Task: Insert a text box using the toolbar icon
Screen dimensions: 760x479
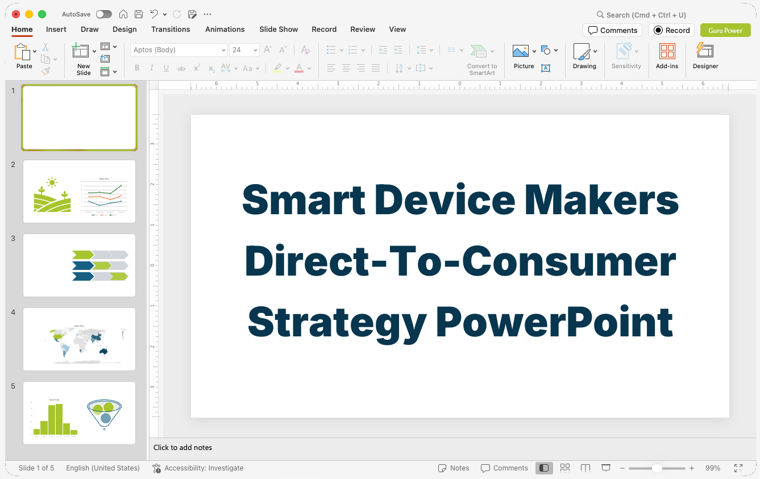Action: (x=546, y=68)
